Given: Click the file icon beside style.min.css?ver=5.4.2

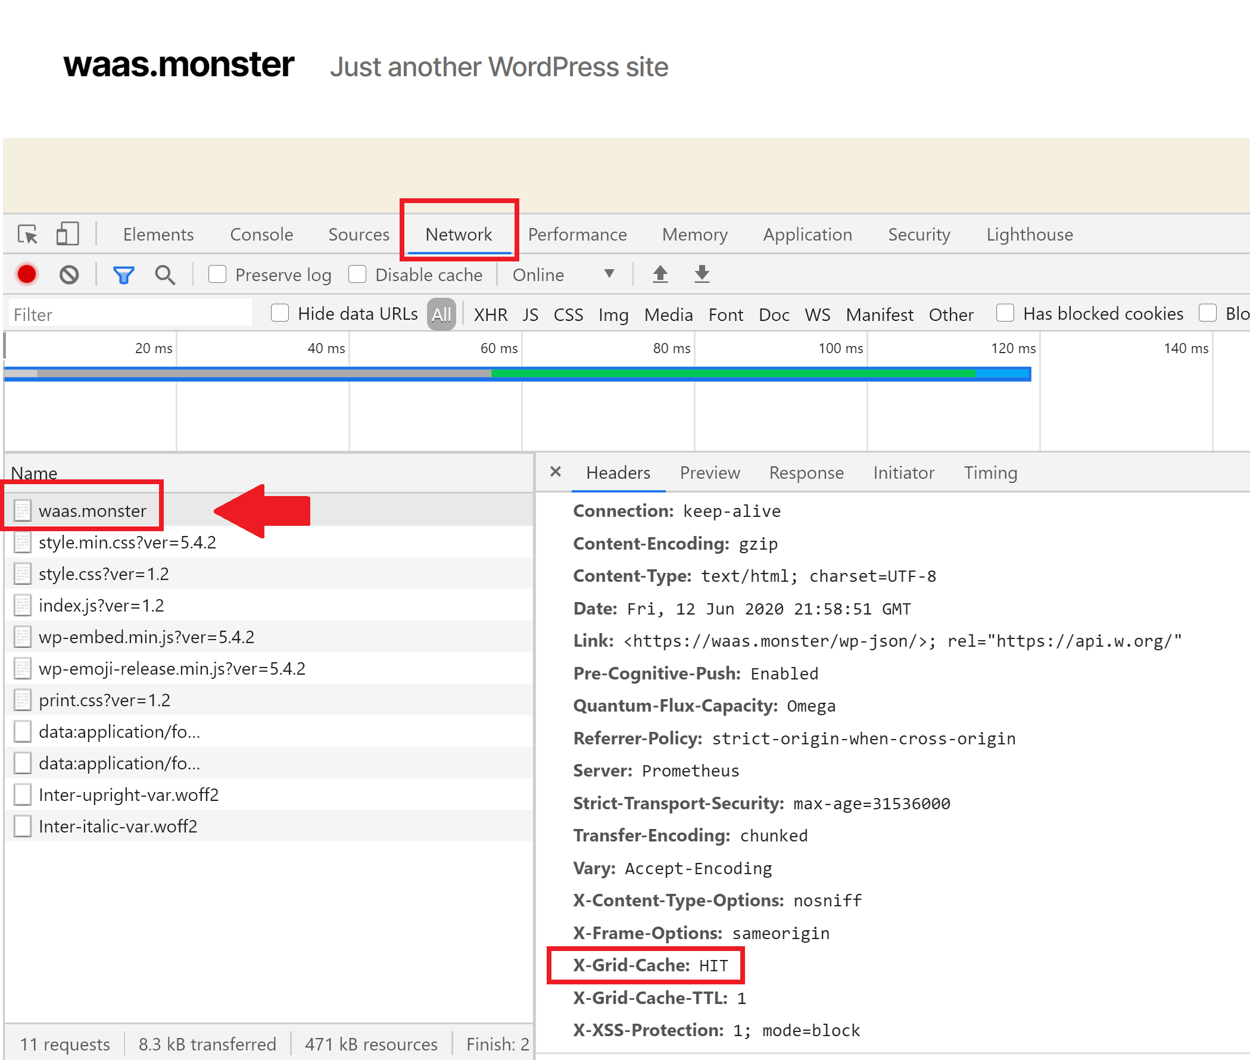Looking at the screenshot, I should click(22, 543).
